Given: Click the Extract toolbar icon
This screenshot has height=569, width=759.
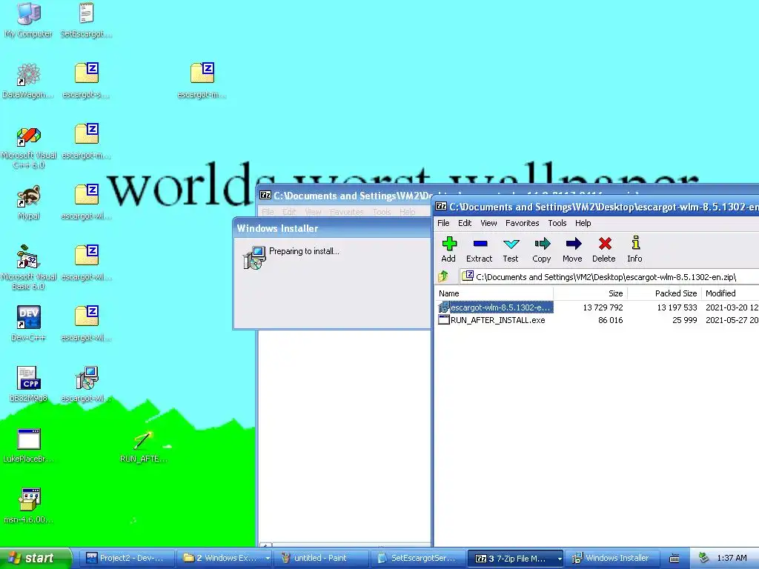Looking at the screenshot, I should click(480, 249).
